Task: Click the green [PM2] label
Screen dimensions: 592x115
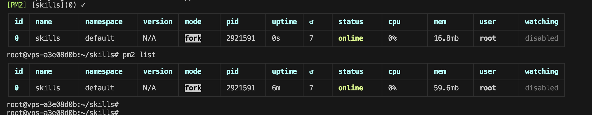Action: 17,5
